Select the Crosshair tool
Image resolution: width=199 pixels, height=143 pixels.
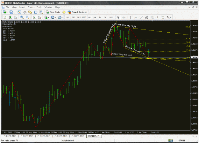[124, 17]
